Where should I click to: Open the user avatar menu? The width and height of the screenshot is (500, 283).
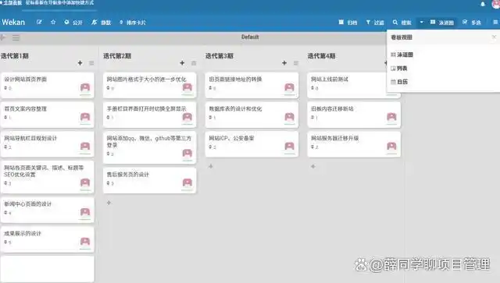(x=496, y=4)
